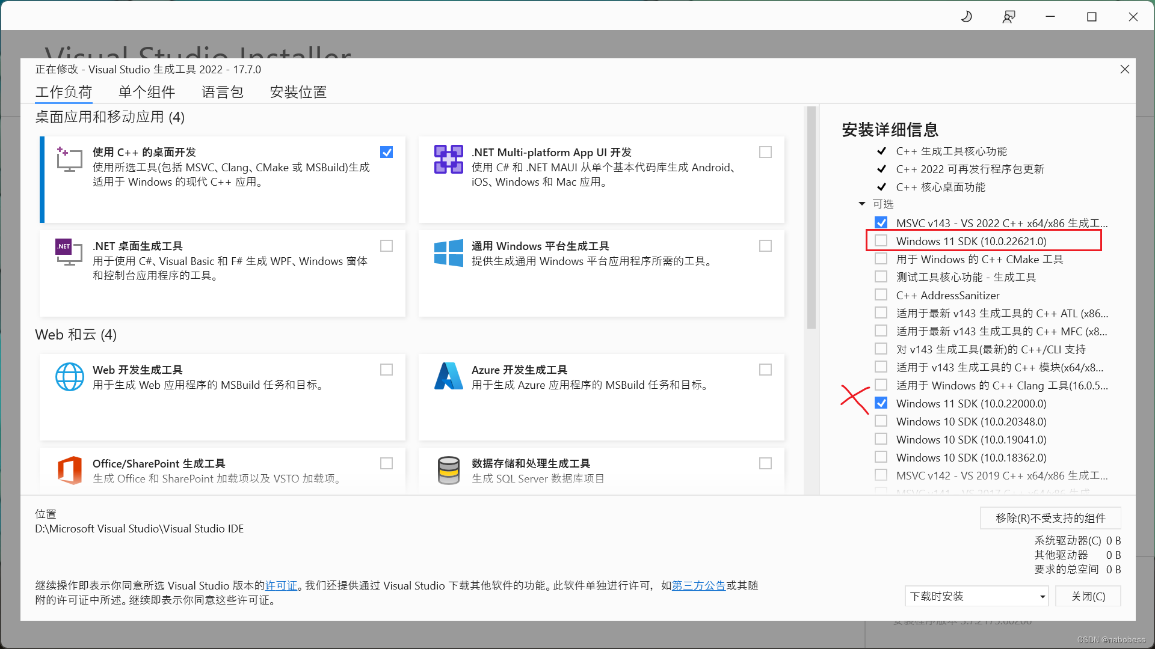
Task: Click the Azure build tools icon
Action: click(449, 377)
